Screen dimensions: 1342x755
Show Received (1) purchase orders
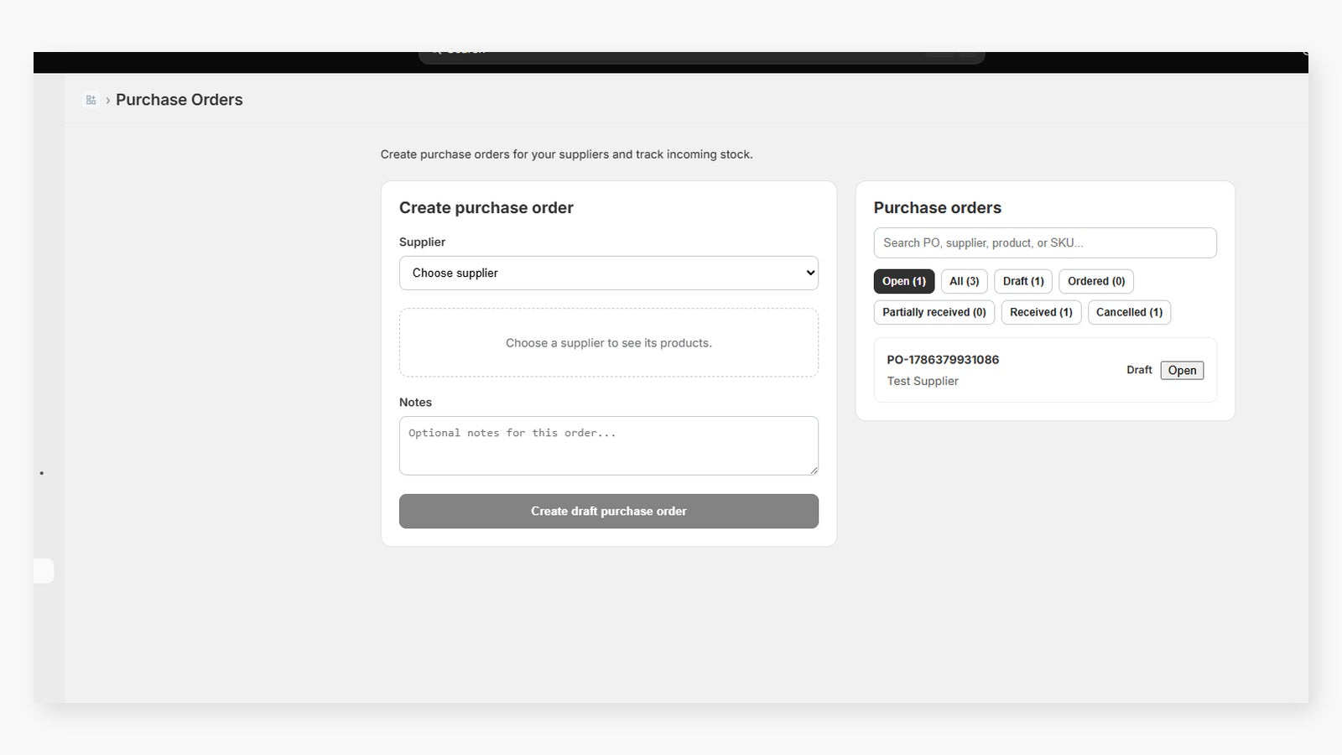[1041, 312]
